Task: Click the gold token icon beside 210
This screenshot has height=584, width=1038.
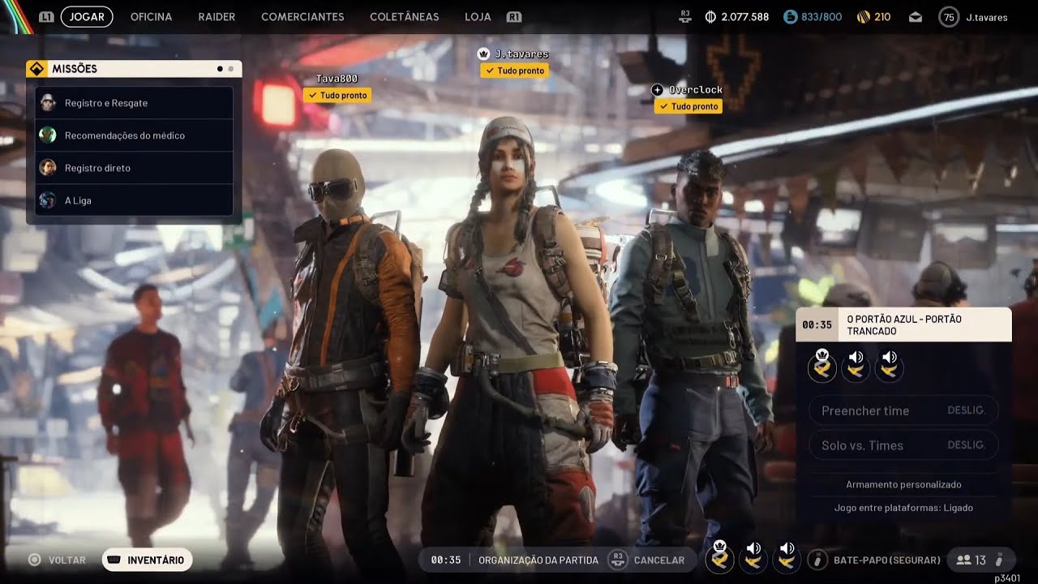Action: click(x=863, y=17)
